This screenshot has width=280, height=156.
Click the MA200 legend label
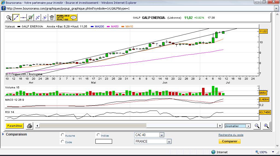100,27
